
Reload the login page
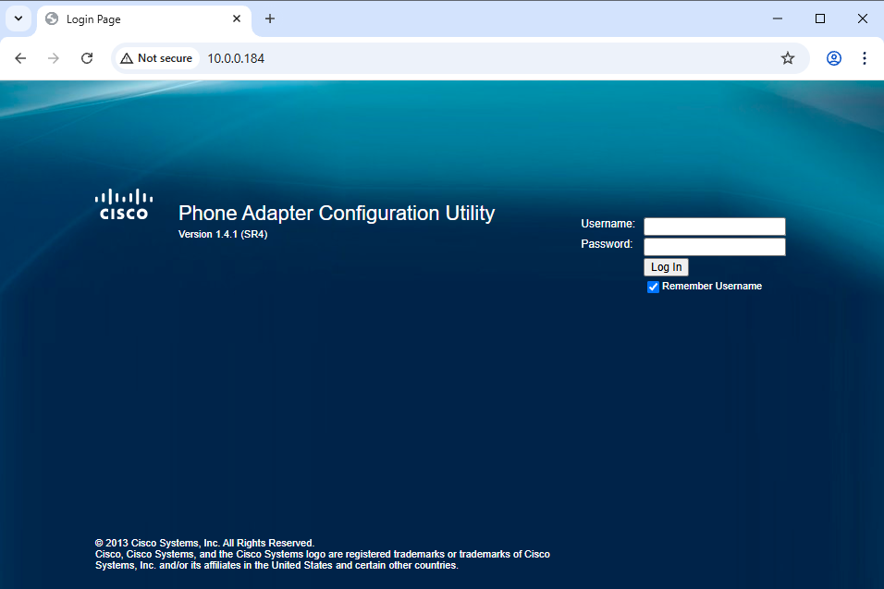click(87, 58)
